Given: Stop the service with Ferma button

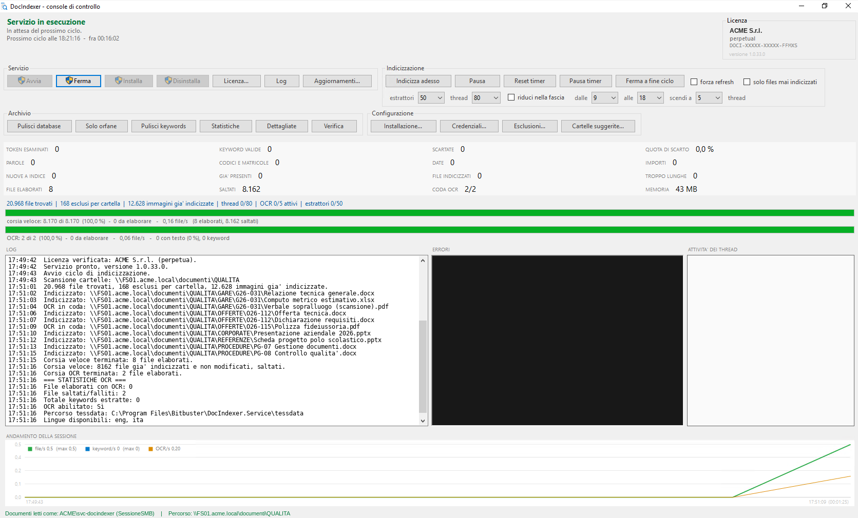Looking at the screenshot, I should 79,81.
